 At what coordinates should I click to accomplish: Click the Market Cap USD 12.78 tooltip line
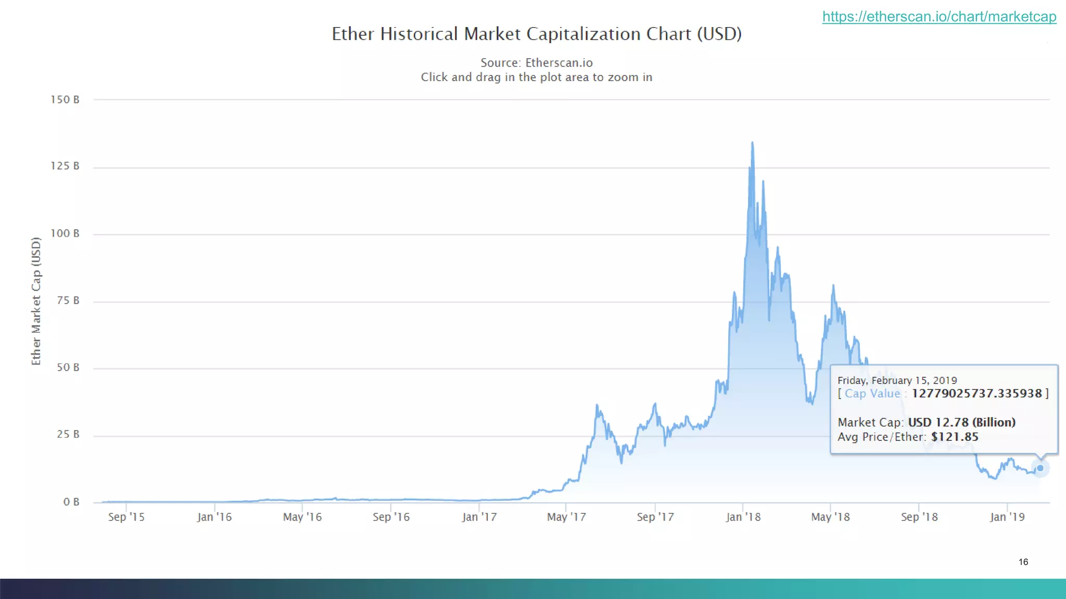pos(927,422)
